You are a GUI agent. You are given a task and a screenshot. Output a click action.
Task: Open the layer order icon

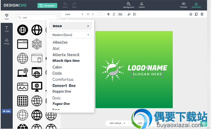coord(191,14)
